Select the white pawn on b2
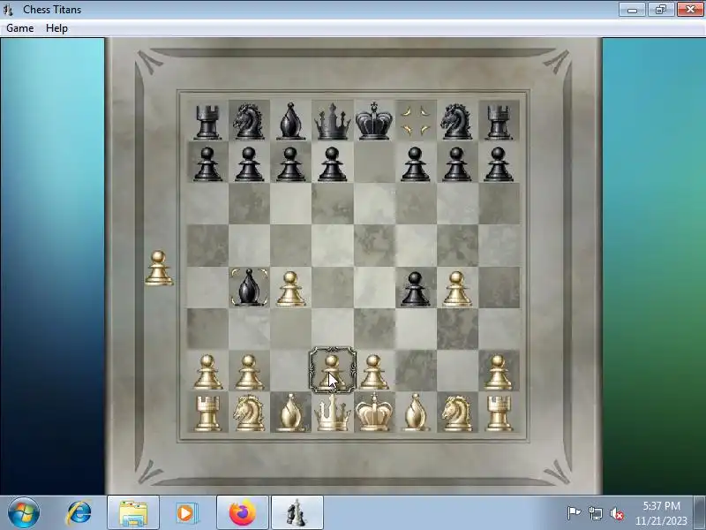Image resolution: width=706 pixels, height=530 pixels. [x=249, y=372]
